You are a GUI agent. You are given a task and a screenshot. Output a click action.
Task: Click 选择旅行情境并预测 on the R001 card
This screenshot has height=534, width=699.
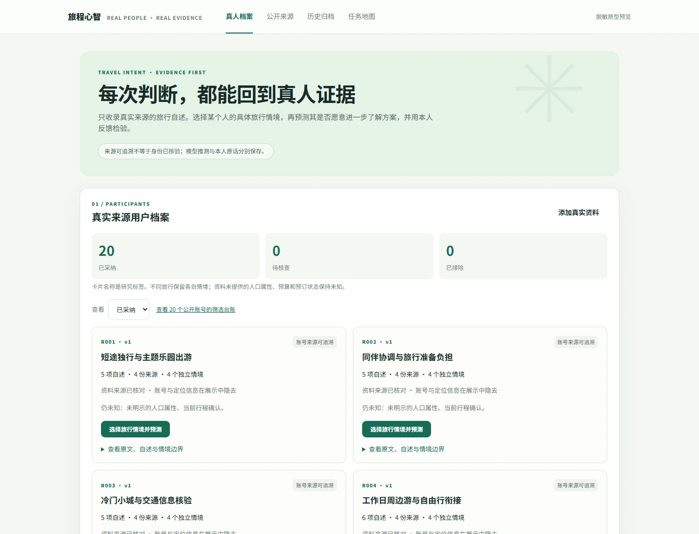coord(135,429)
